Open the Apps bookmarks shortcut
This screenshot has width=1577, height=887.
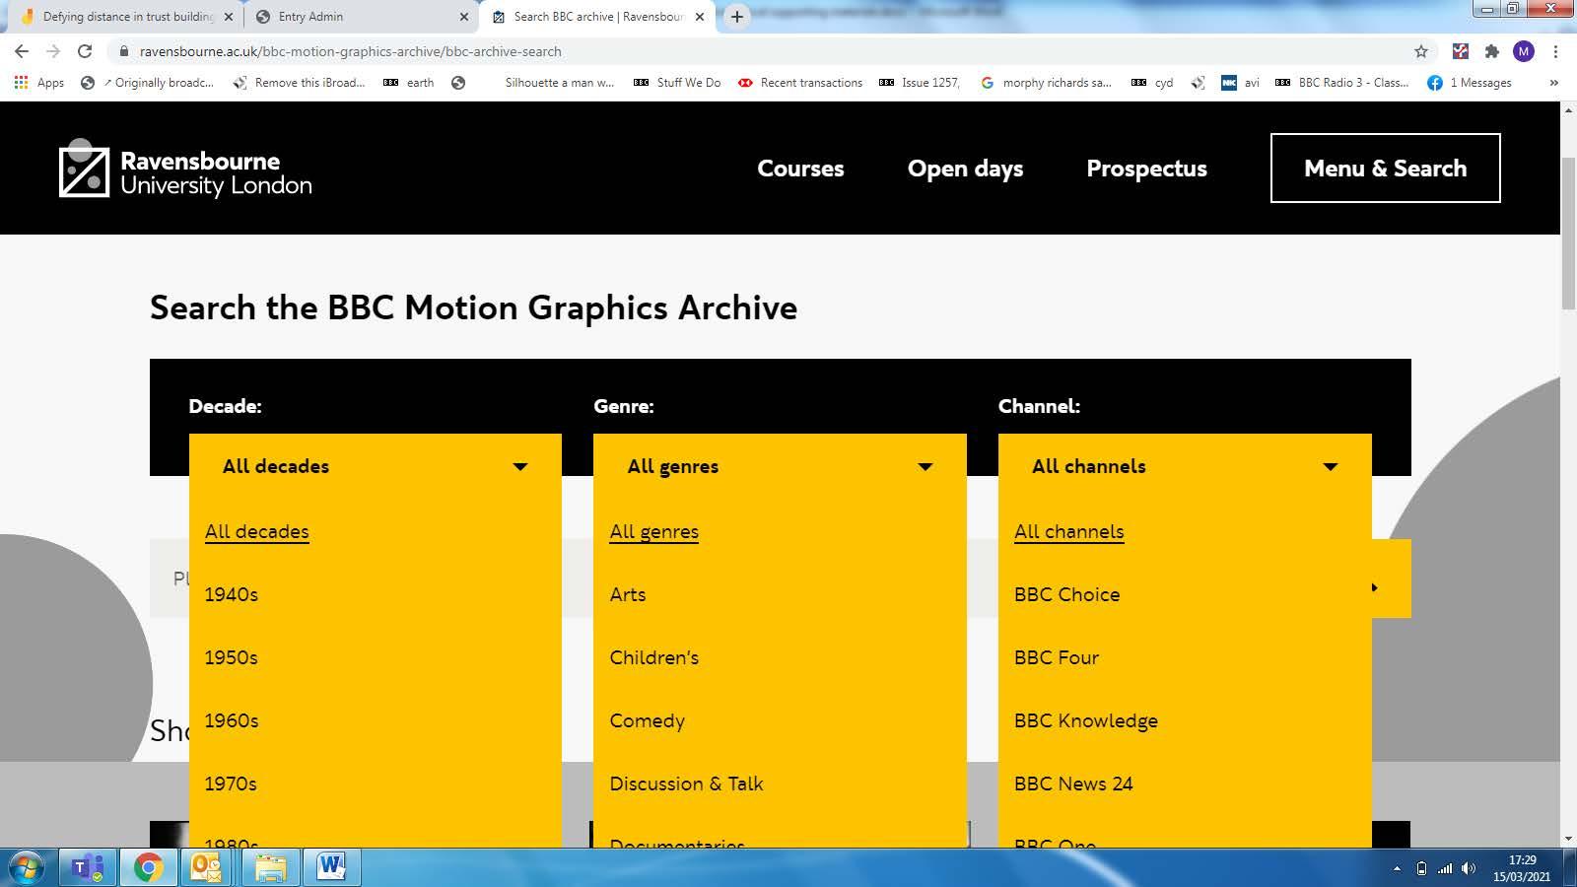coord(39,83)
